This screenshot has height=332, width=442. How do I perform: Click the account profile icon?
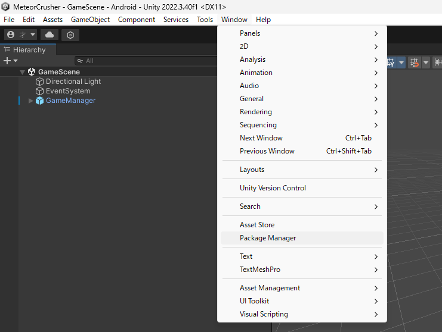pyautogui.click(x=11, y=35)
